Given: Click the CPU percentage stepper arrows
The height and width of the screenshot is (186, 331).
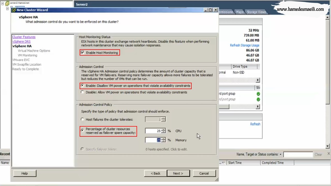Looking at the screenshot, I should pos(163,131).
